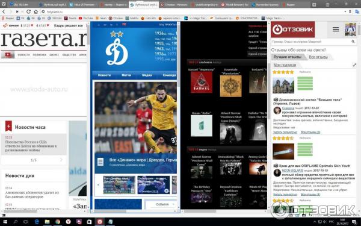Go back with the browser back arrow
This screenshot has height=226, width=361.
(4, 11)
